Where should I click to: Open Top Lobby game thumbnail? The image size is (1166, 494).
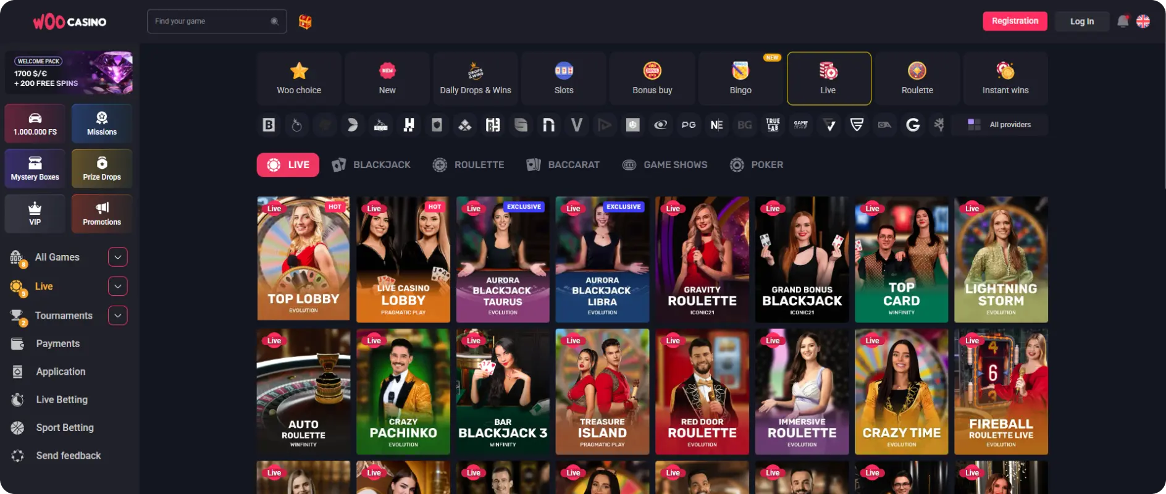[303, 259]
